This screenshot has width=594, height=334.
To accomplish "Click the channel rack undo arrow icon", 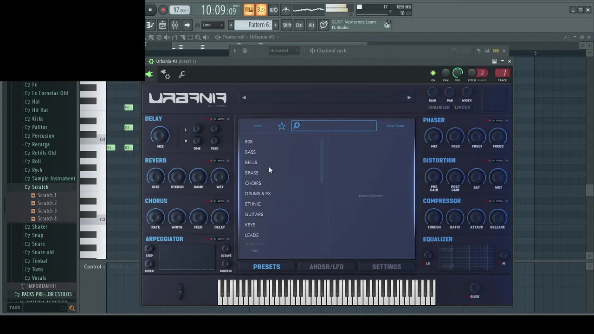I will (x=478, y=51).
